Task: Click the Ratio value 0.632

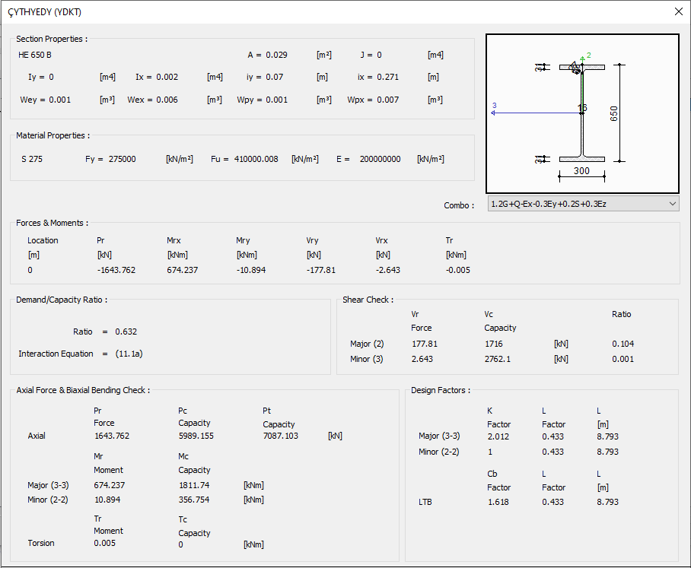Action: tap(126, 332)
